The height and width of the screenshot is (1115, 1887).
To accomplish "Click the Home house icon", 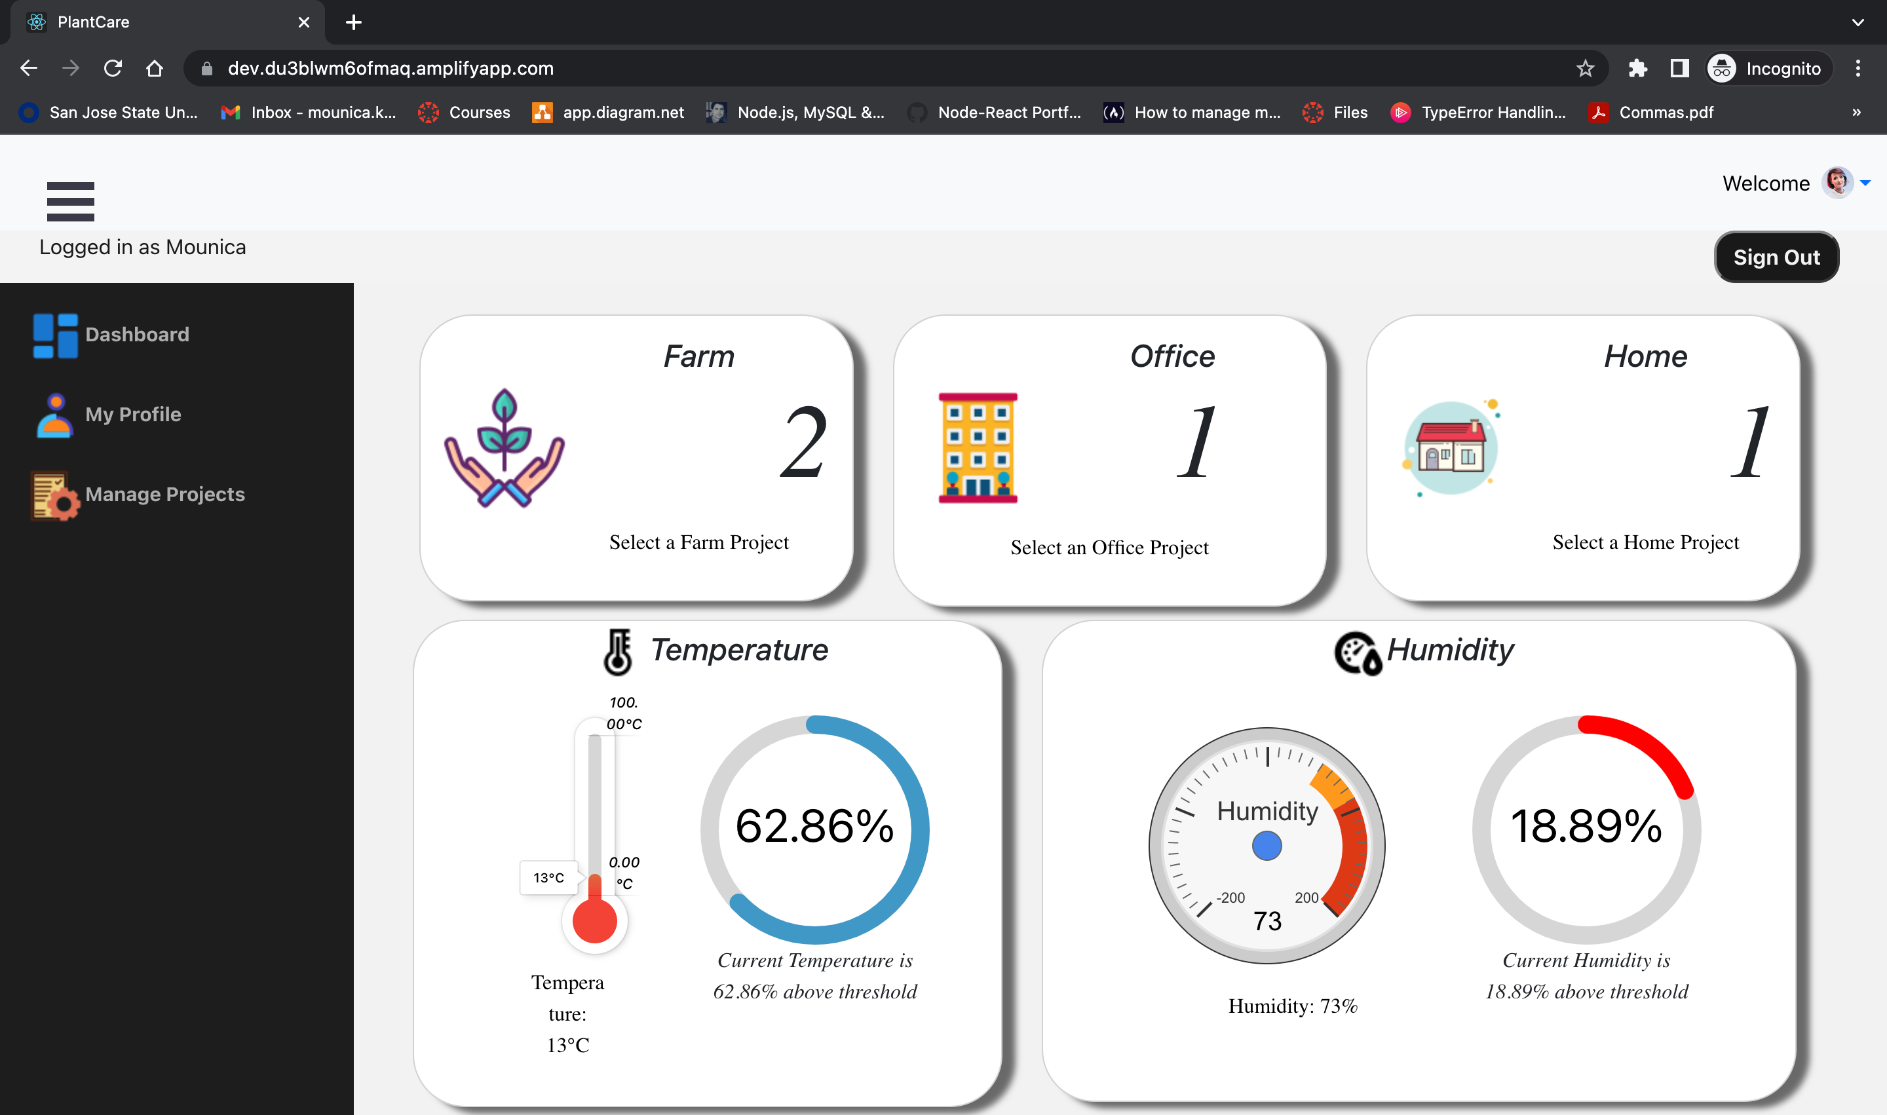I will point(1451,448).
